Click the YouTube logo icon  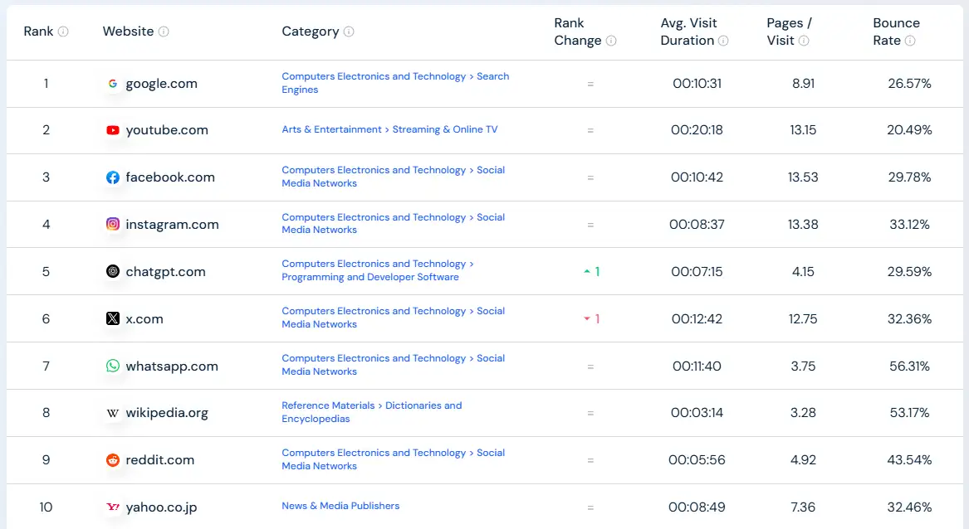[x=113, y=130]
